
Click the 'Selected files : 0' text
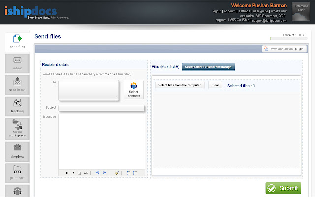[241, 86]
